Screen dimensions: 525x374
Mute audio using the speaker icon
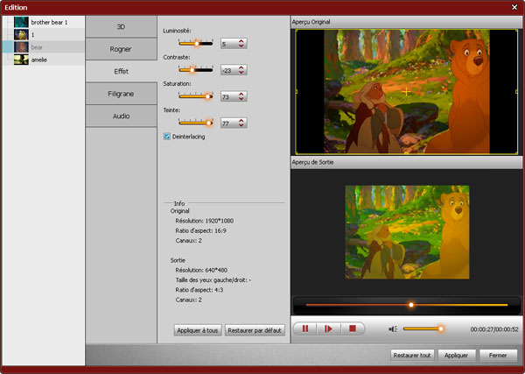(393, 328)
